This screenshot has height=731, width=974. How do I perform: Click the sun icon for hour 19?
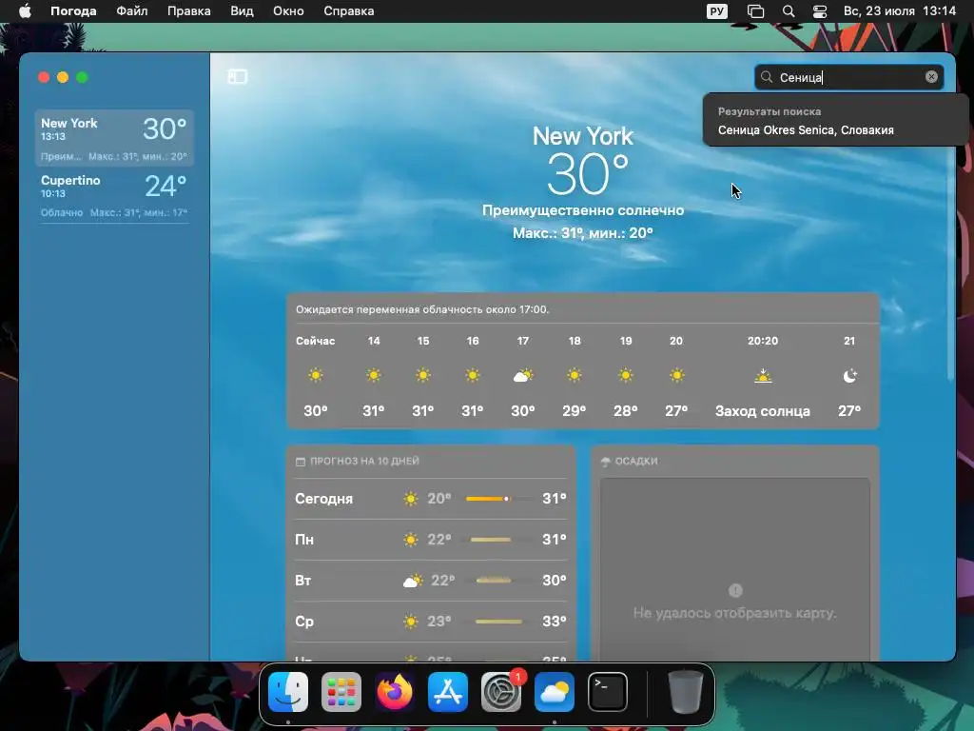[x=626, y=375]
